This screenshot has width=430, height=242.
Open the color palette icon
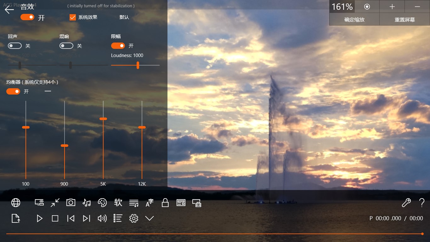[102, 203]
